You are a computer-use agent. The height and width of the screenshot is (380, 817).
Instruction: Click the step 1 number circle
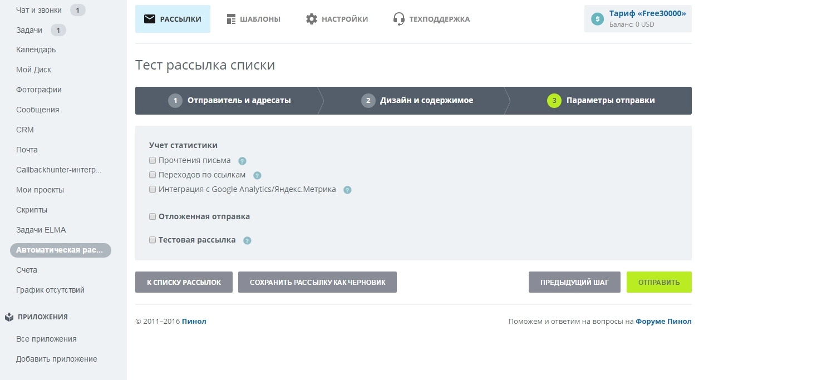click(175, 101)
